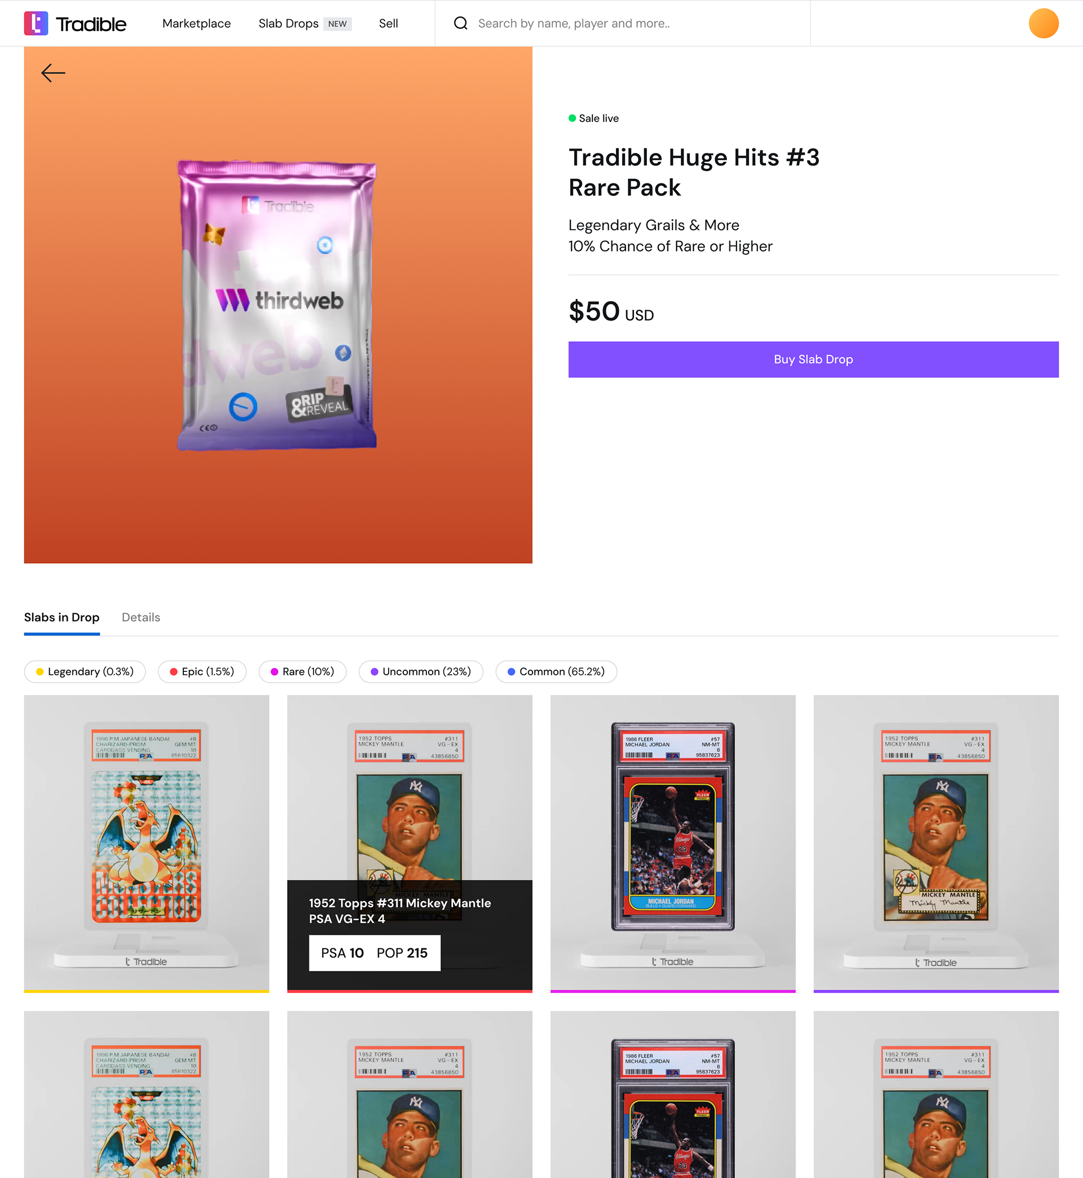Click the NEW badge beside Slab Drops
1083x1178 pixels.
click(337, 24)
